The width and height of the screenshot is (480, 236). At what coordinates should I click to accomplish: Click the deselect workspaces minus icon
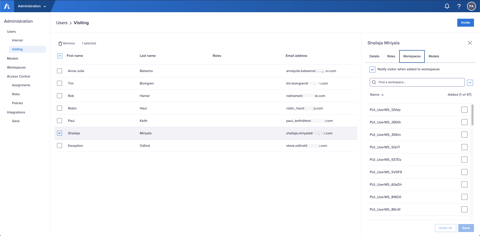[470, 82]
